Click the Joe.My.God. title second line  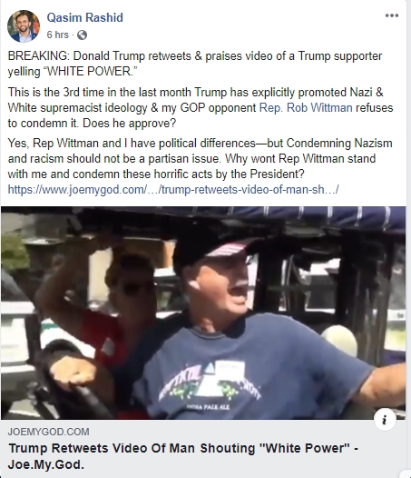(45, 465)
